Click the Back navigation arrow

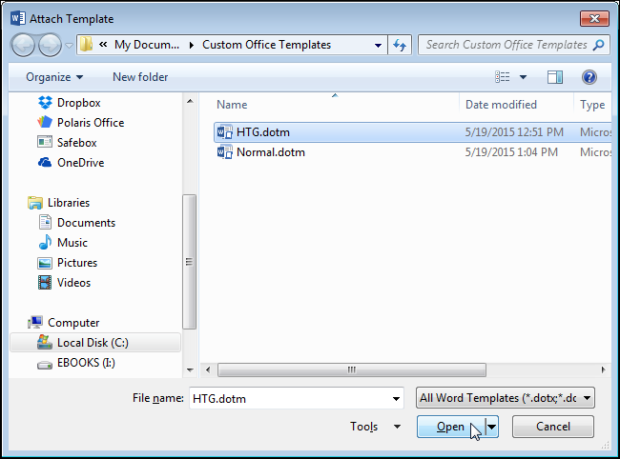coord(23,46)
